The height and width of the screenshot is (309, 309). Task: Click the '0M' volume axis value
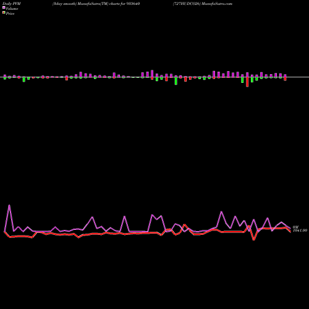pos(295,227)
